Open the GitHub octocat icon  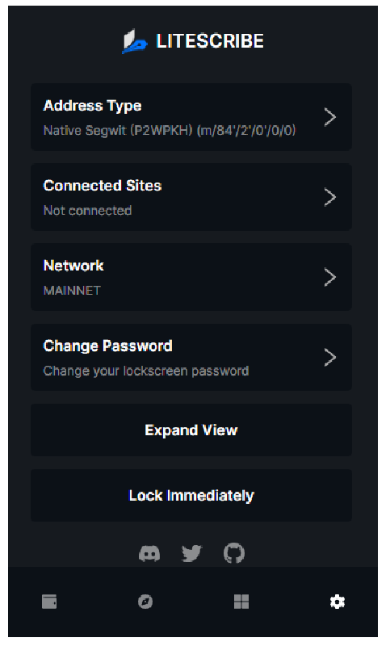pos(234,553)
